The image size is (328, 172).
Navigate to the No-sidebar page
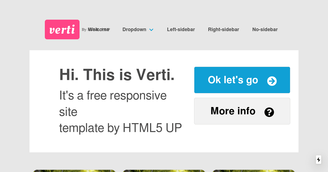[265, 29]
